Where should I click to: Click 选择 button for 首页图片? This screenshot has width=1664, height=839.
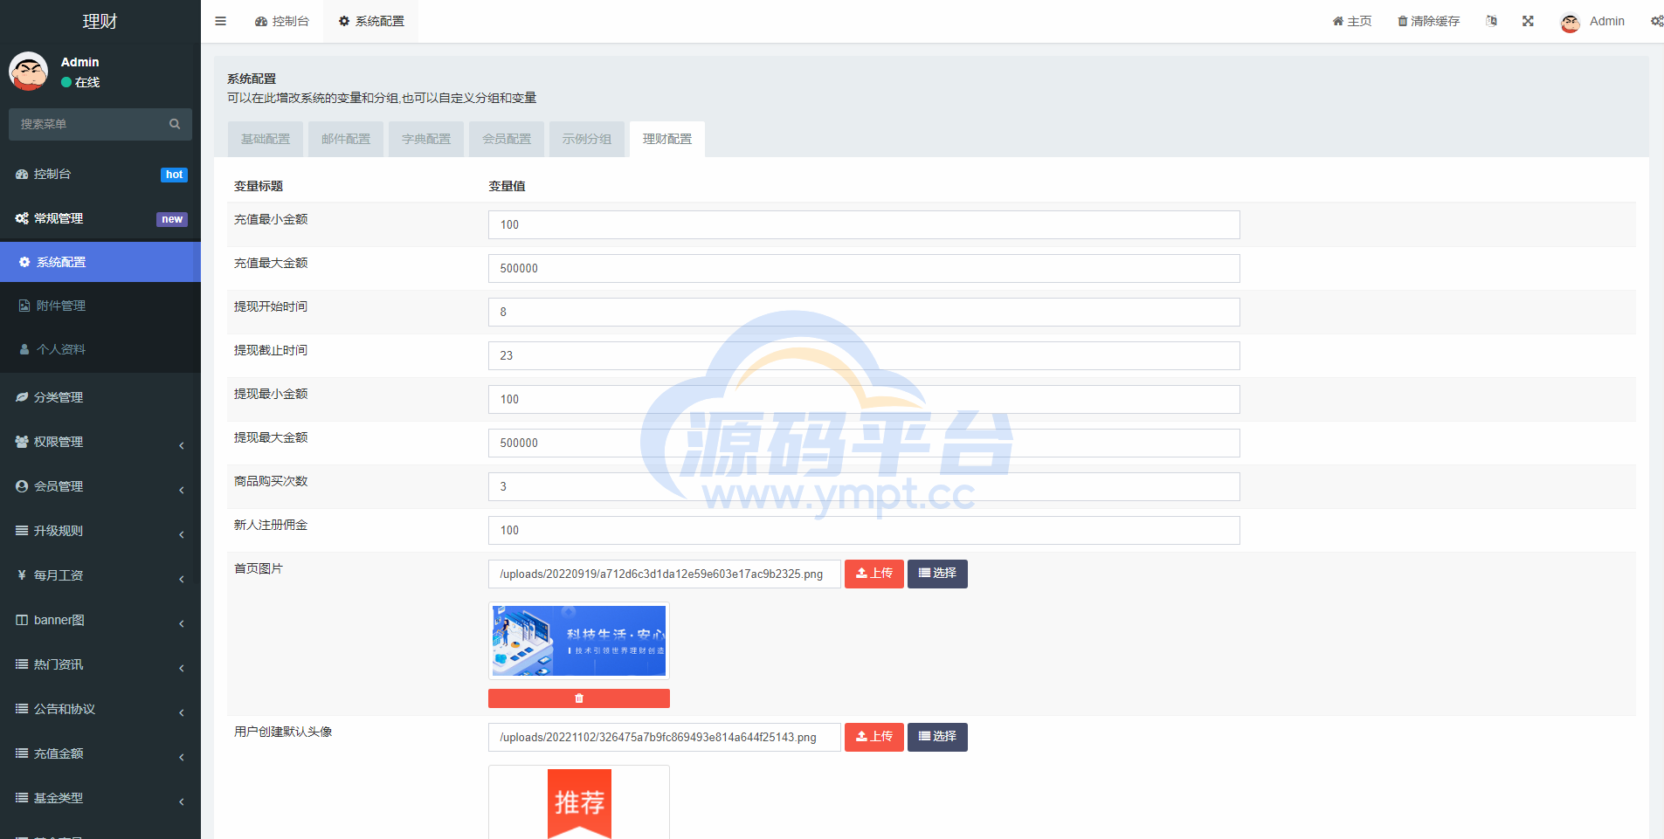pyautogui.click(x=937, y=574)
